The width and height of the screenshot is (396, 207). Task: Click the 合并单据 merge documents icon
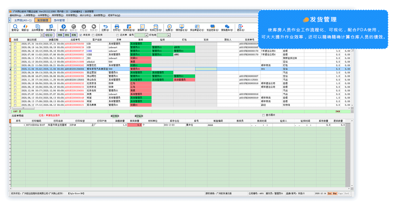pyautogui.click(x=37, y=26)
